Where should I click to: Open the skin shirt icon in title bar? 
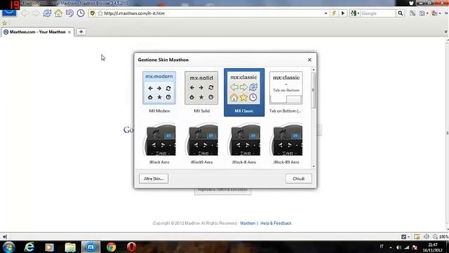412,3
